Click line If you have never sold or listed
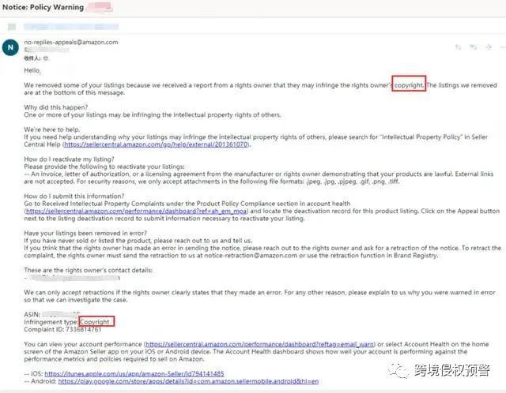The width and height of the screenshot is (506, 393). [x=138, y=241]
